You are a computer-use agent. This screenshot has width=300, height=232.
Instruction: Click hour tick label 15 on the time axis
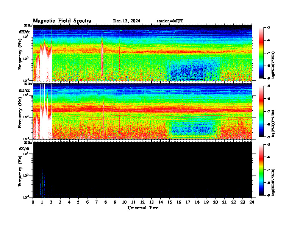[170, 202]
